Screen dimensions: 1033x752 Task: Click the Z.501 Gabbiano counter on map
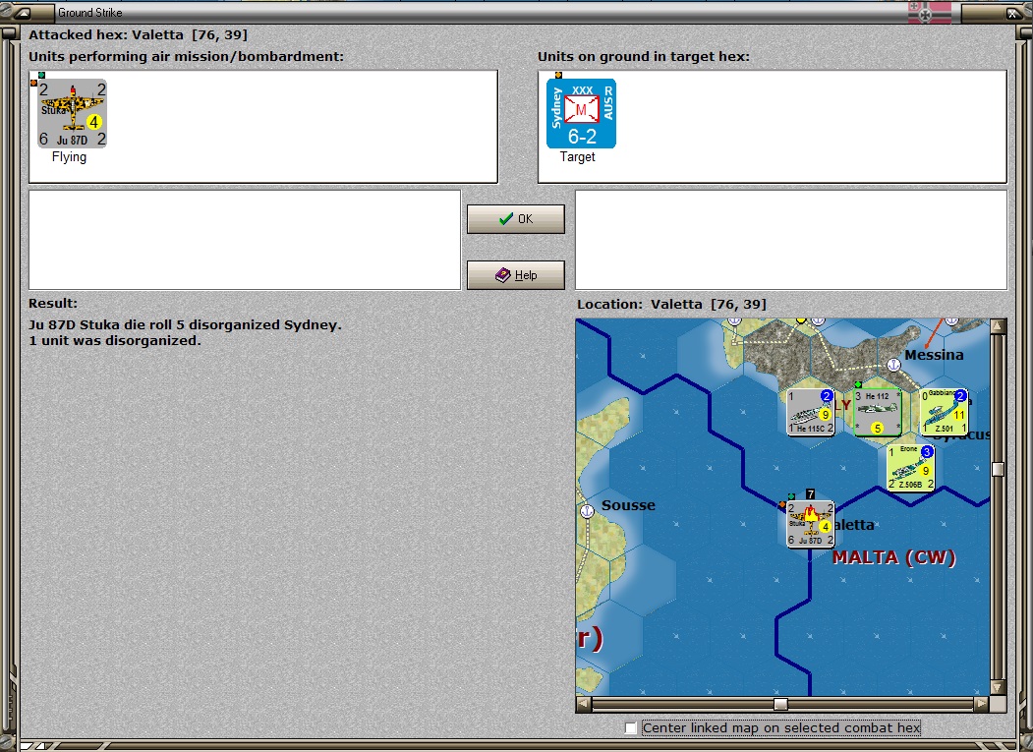click(x=945, y=412)
